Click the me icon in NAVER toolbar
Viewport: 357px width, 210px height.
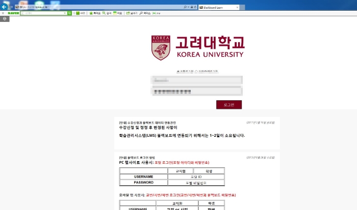pyautogui.click(x=157, y=13)
